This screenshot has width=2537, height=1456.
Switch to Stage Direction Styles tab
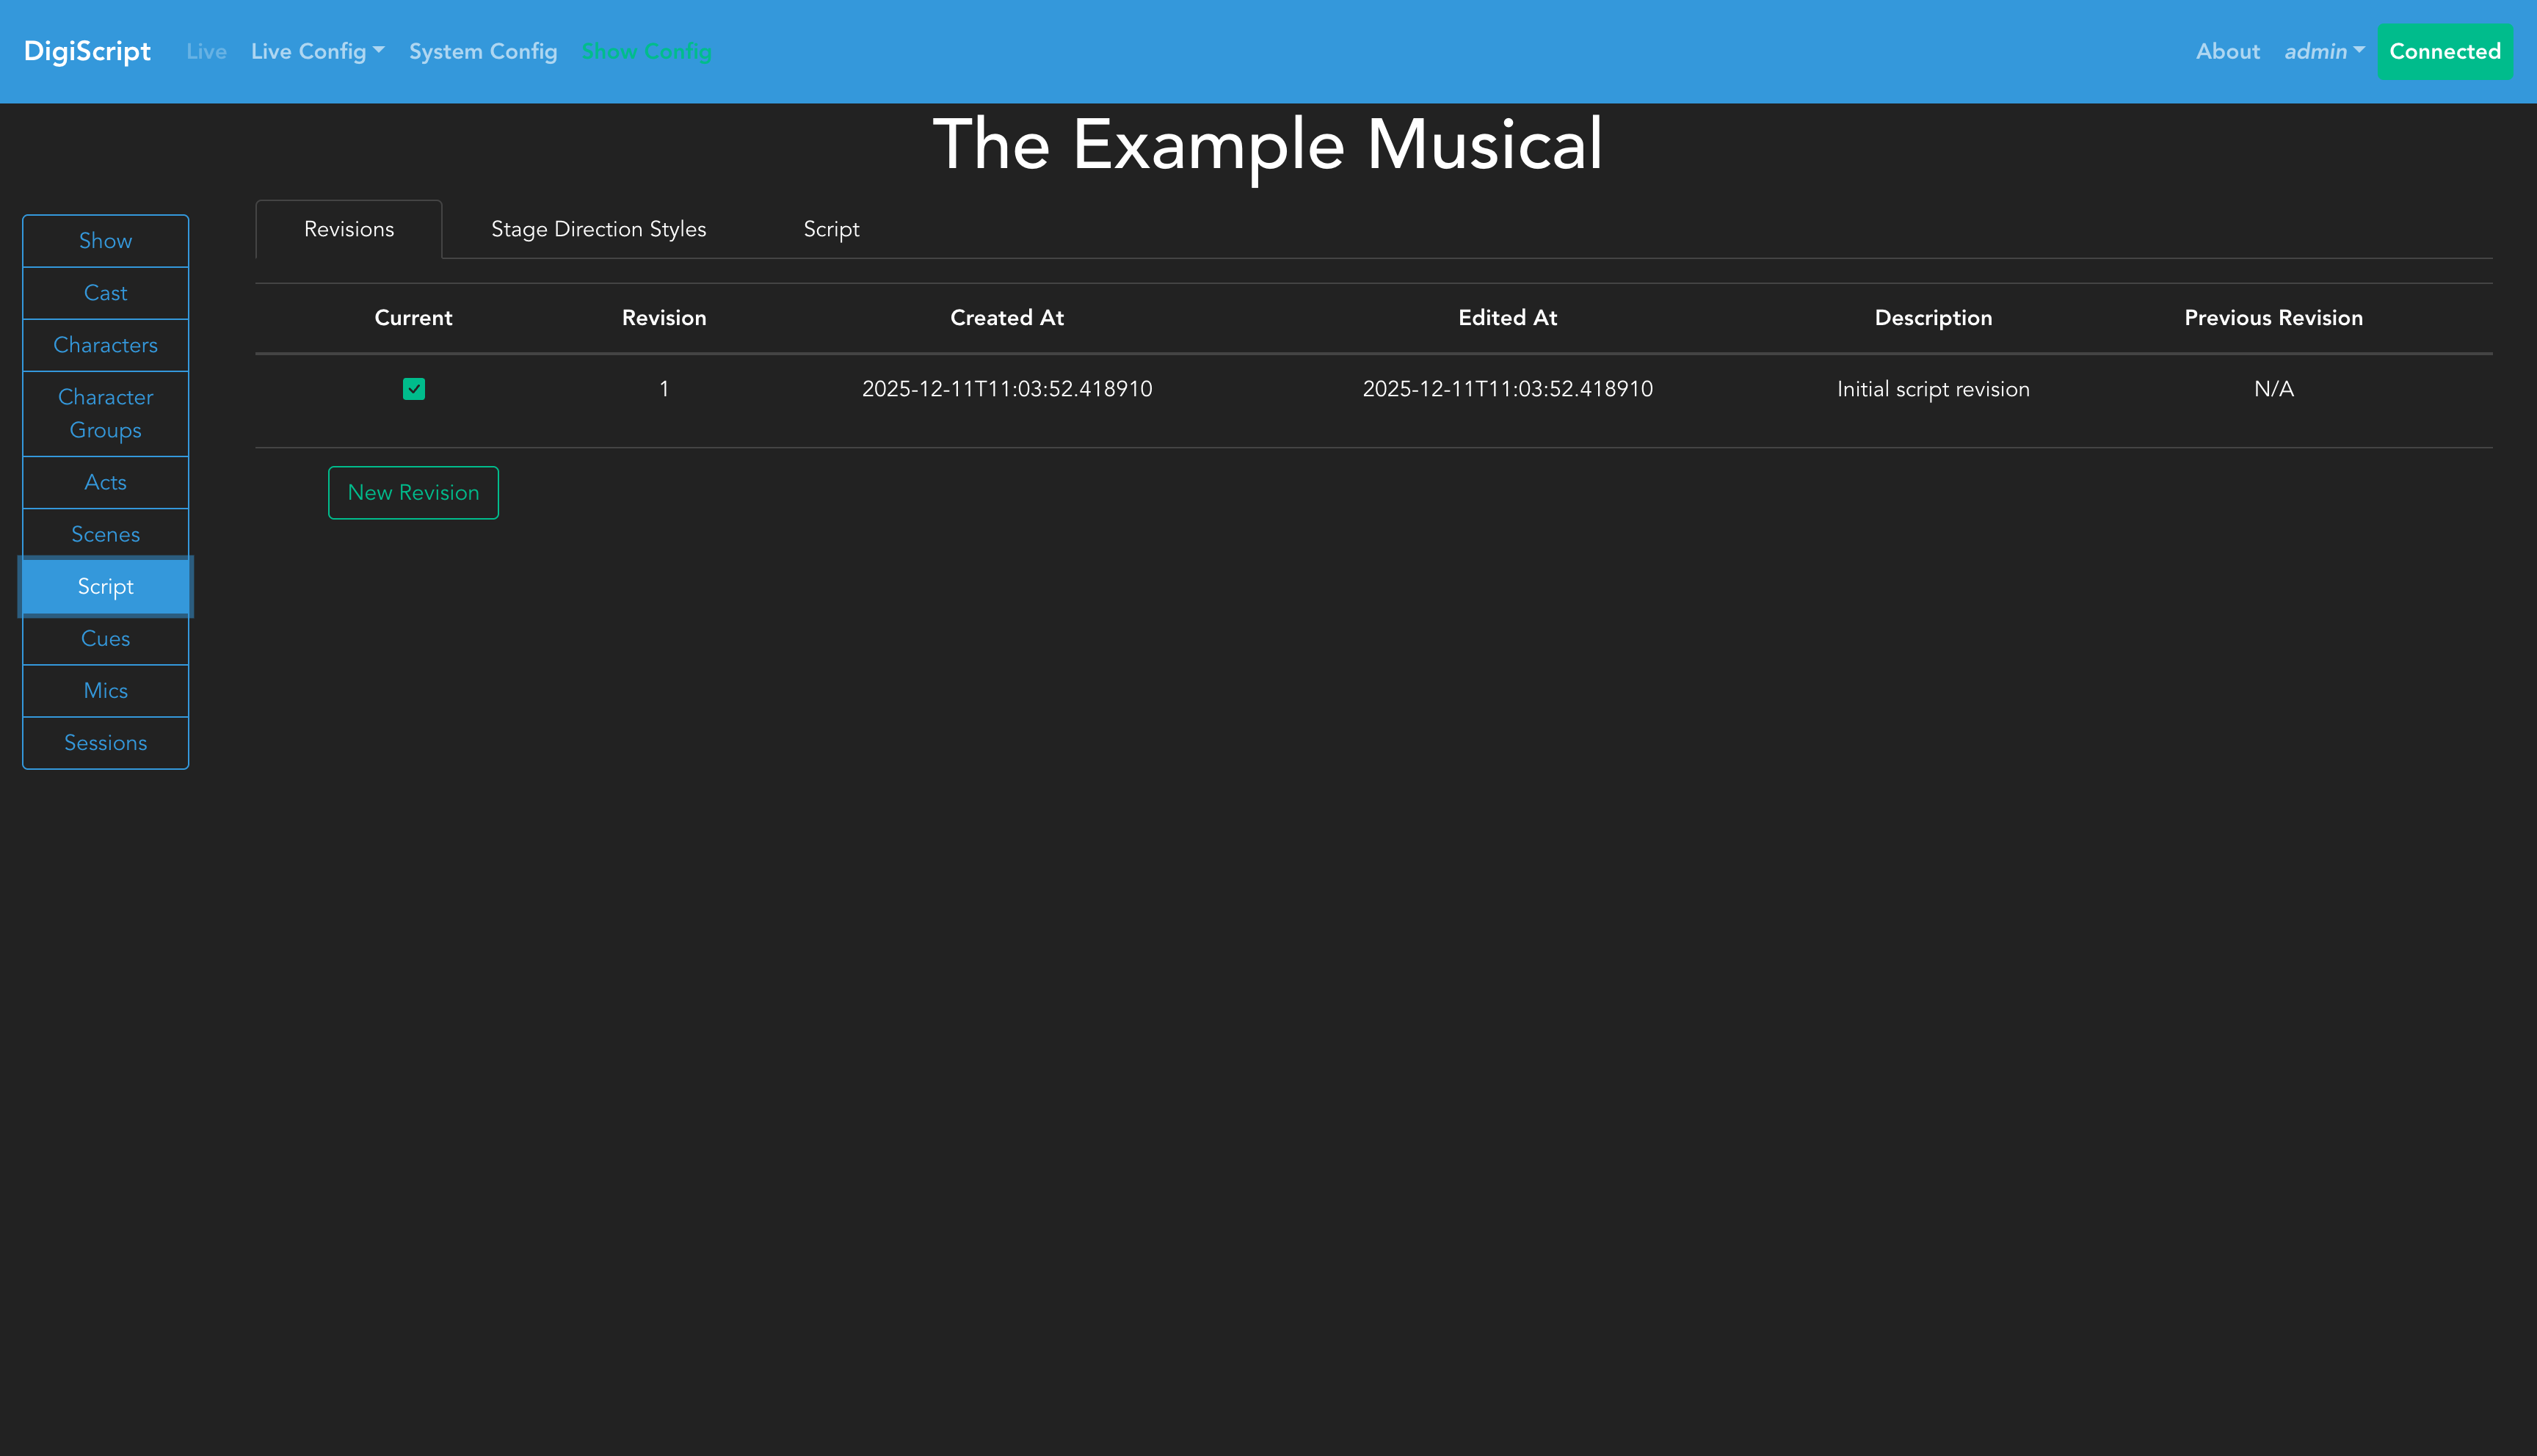[598, 229]
